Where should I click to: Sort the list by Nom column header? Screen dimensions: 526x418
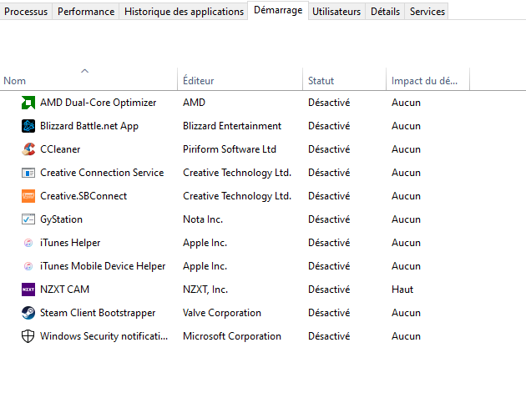89,79
